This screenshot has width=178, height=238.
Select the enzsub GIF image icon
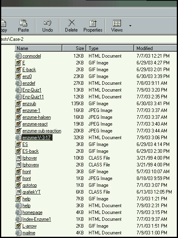click(x=18, y=104)
